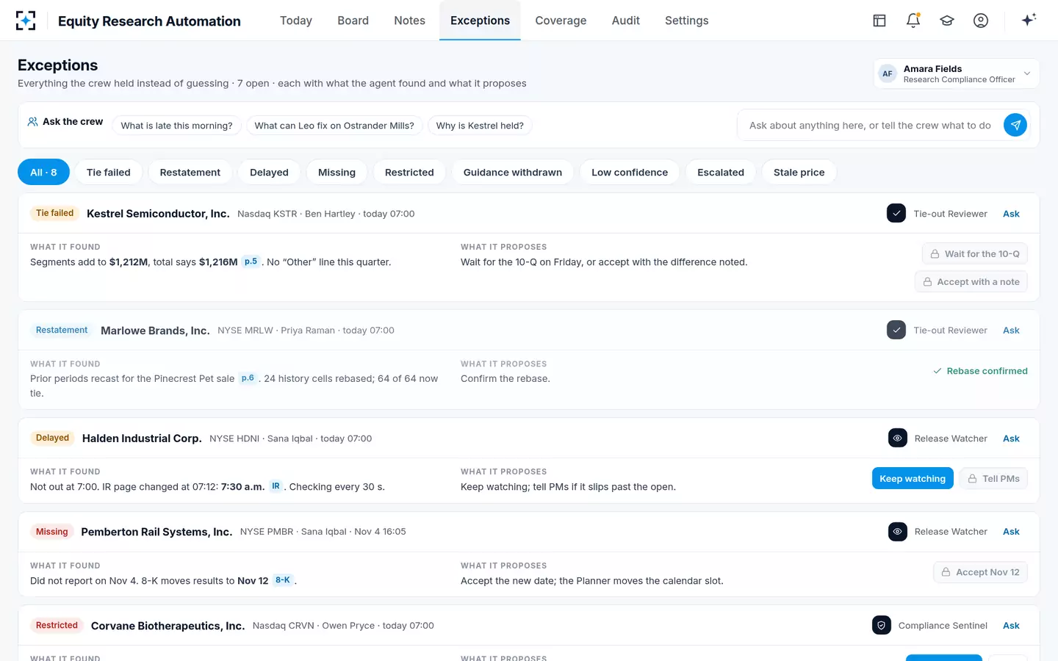
Task: Click the Tell PMs button
Action: pos(993,478)
